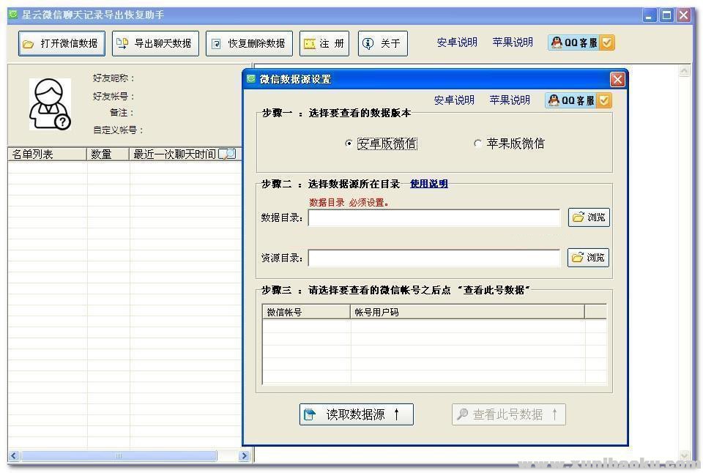Screen dimensions: 703x473
Task: Click the horizontal scrollbar right arrow
Action: [x=245, y=456]
